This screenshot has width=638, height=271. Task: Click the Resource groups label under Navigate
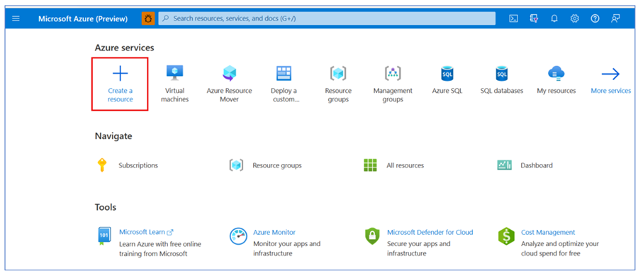point(277,165)
